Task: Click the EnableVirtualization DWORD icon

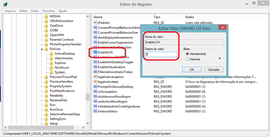Action: coord(95,67)
